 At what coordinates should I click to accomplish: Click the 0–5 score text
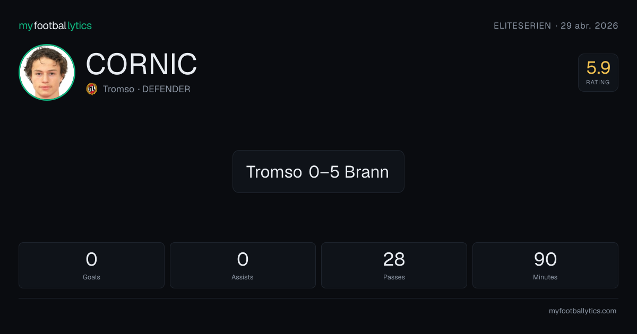[324, 172]
